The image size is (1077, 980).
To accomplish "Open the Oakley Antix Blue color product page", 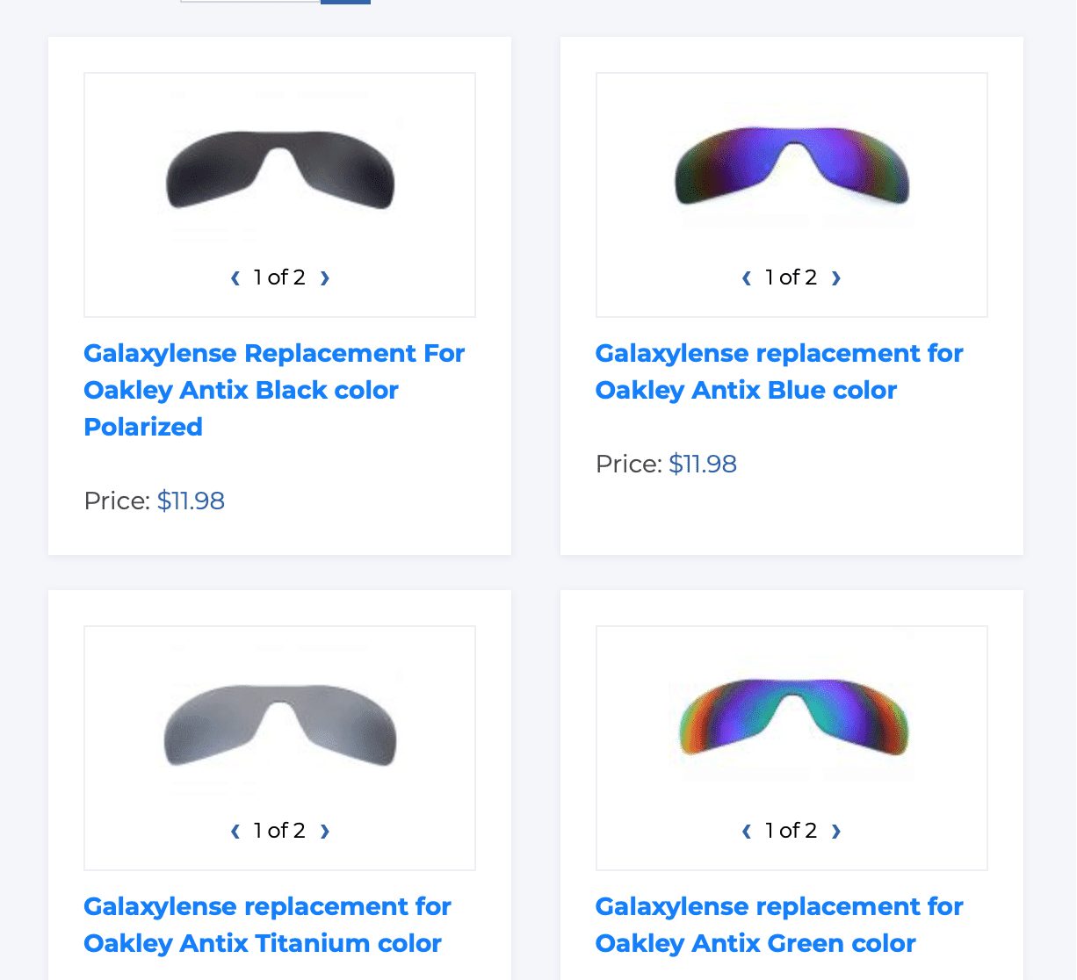I will (779, 371).
